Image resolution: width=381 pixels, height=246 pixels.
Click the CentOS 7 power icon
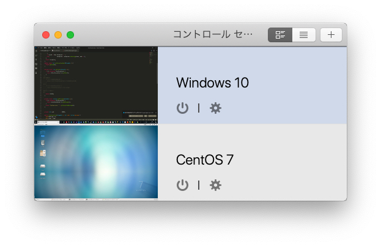point(182,185)
